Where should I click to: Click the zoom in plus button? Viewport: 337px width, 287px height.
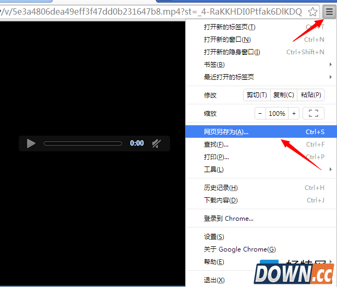[x=294, y=113]
